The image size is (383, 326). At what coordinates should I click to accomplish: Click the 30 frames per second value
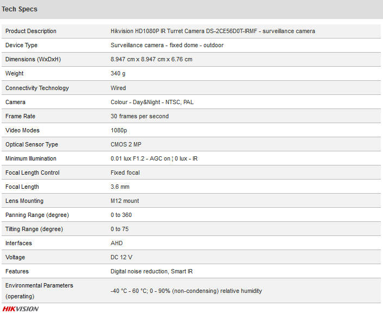[139, 116]
